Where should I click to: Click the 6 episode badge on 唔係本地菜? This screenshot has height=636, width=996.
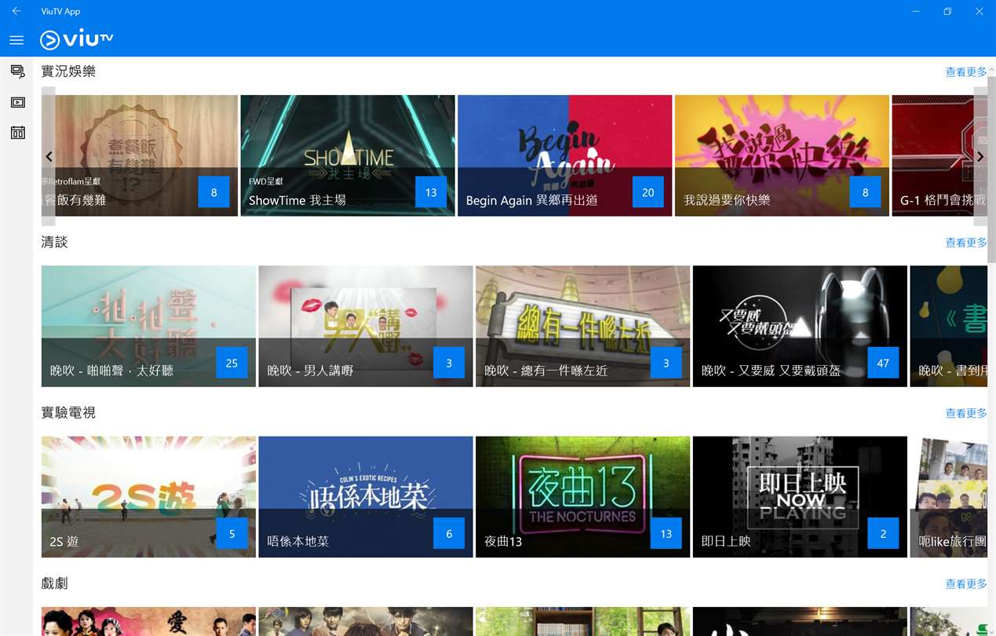pos(449,534)
